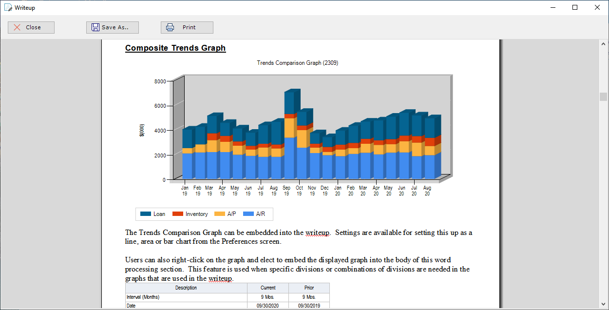Click the Inventory legend color swatch
609x310 pixels.
pos(178,214)
